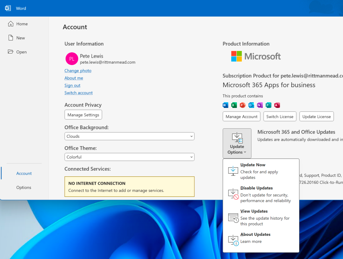Click the About Updates info icon
343x259 pixels.
233,240
